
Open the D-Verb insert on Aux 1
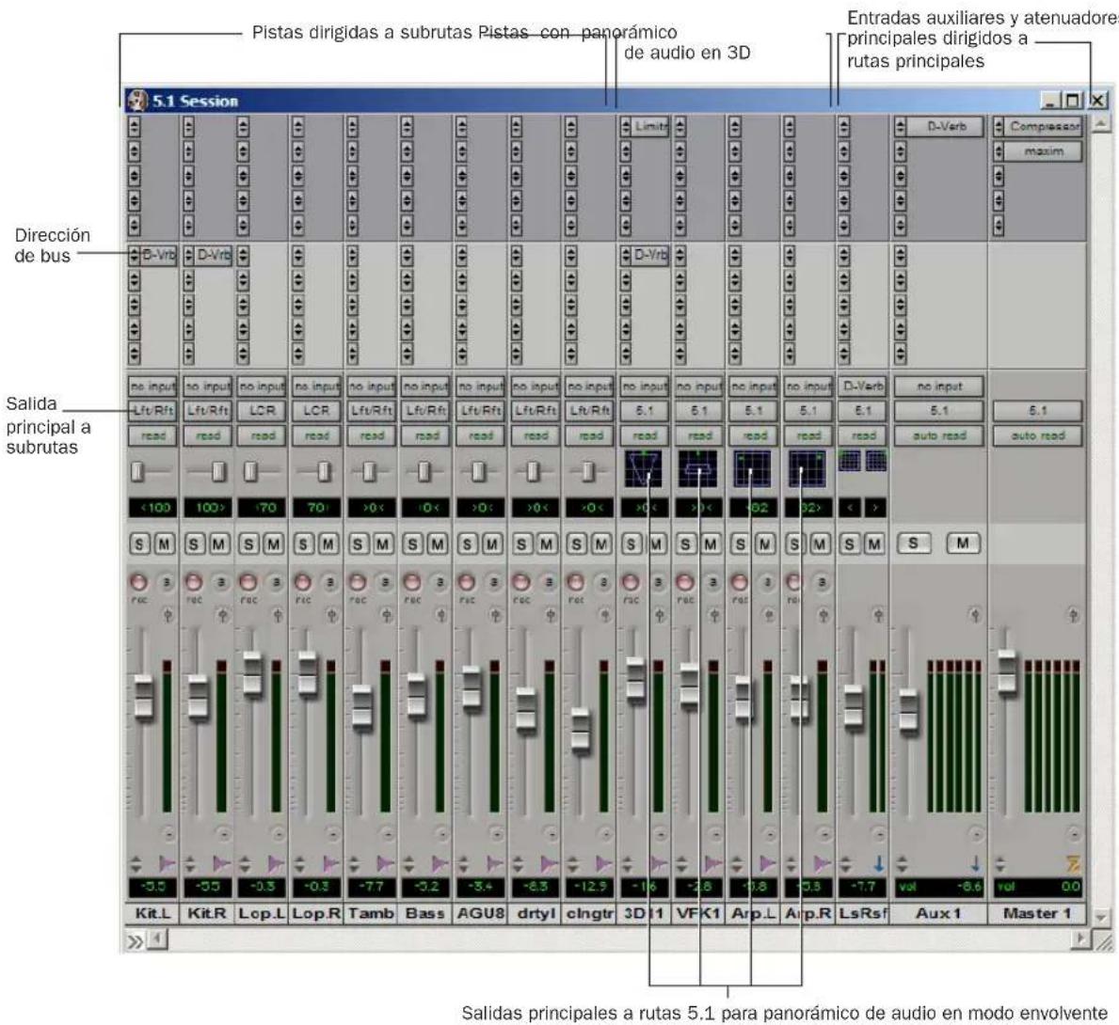(x=946, y=127)
